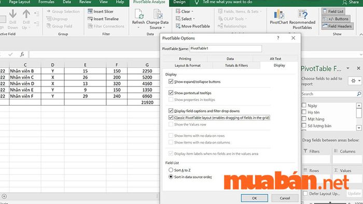Click the PivotTable Name field
The image size is (363, 204).
(x=226, y=49)
